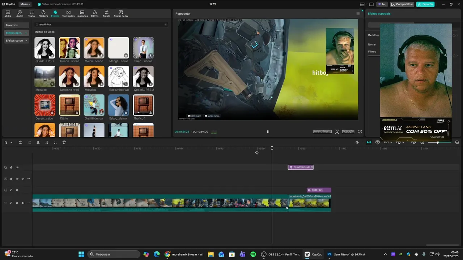Open Photoshop Sem Título-1 from taskbar
Image resolution: width=463 pixels, height=260 pixels.
click(x=347, y=254)
